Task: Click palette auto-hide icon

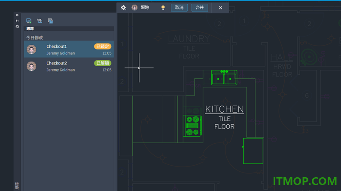Action: [17, 21]
